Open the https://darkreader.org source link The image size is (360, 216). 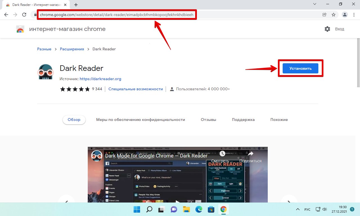coord(100,79)
